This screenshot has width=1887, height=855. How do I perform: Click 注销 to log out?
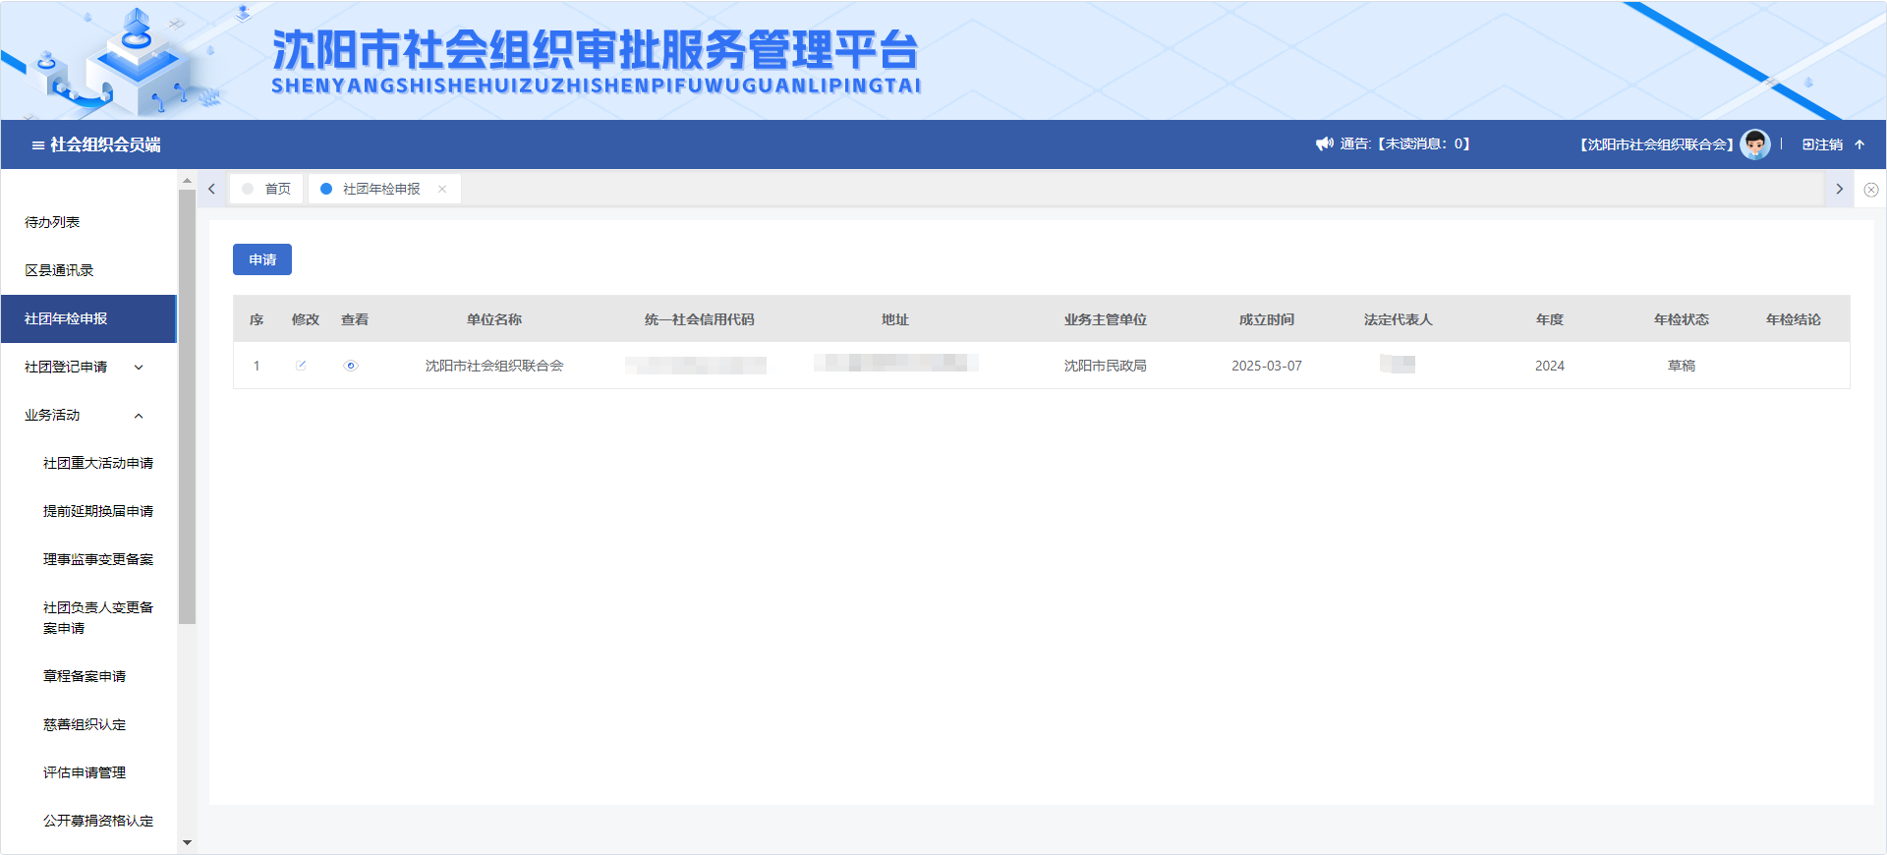pos(1822,144)
